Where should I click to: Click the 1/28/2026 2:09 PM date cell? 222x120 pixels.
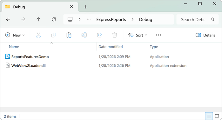pyautogui.click(x=114, y=57)
